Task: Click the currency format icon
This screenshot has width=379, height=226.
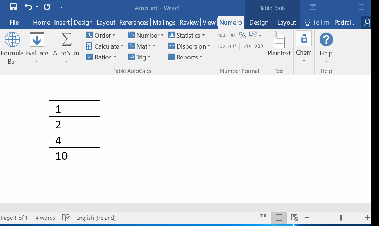Action: pyautogui.click(x=253, y=35)
